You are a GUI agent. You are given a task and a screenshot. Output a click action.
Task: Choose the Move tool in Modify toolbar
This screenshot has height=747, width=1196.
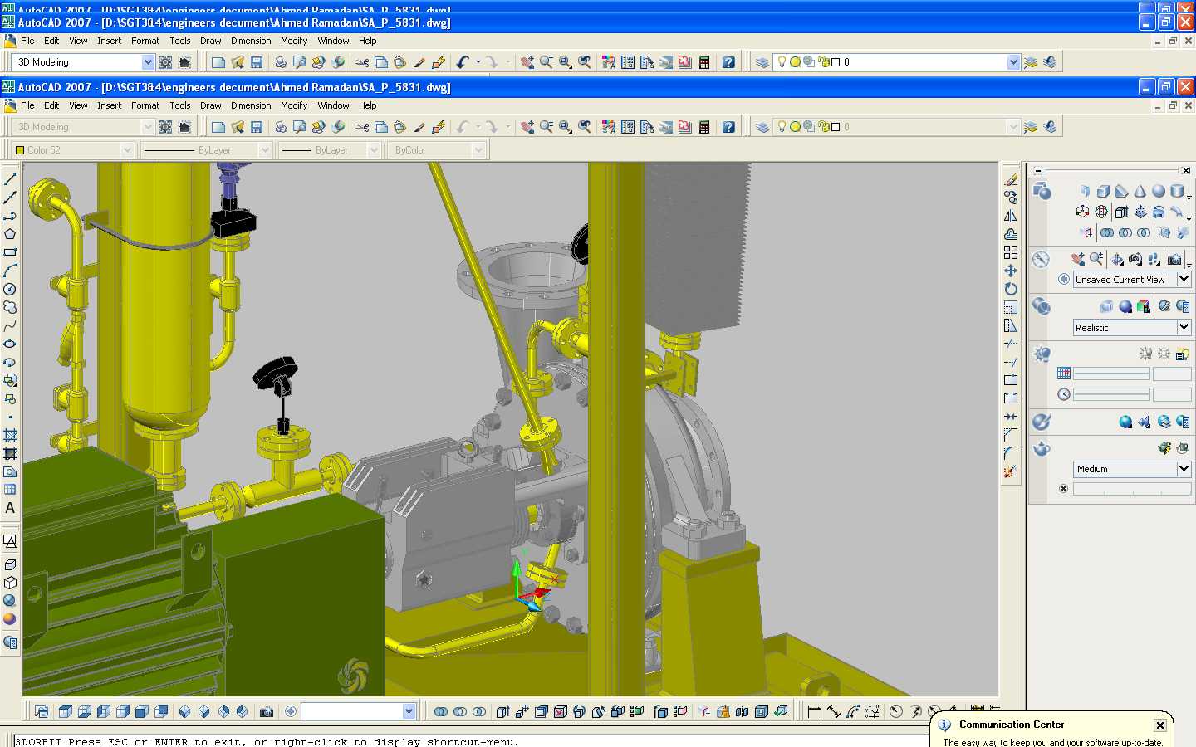pyautogui.click(x=1011, y=271)
